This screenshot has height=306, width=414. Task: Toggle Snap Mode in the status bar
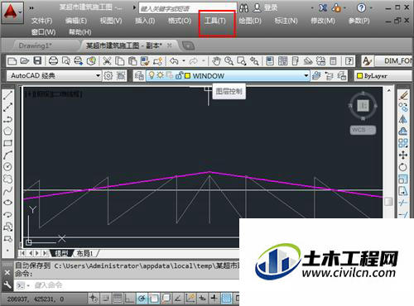coord(105,298)
